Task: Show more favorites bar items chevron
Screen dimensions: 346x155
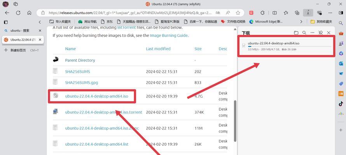Action: point(301,22)
